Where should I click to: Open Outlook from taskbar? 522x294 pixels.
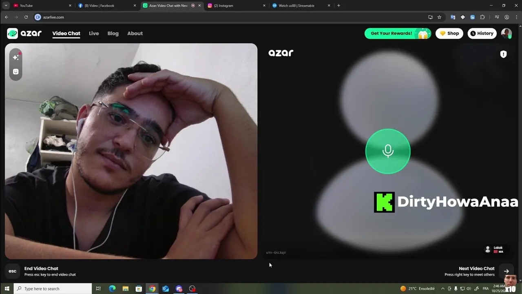point(166,289)
